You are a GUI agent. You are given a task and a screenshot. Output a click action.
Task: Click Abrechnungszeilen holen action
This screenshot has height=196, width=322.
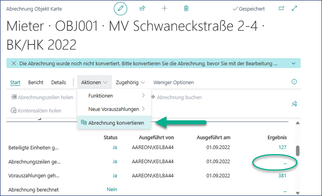click(x=42, y=97)
